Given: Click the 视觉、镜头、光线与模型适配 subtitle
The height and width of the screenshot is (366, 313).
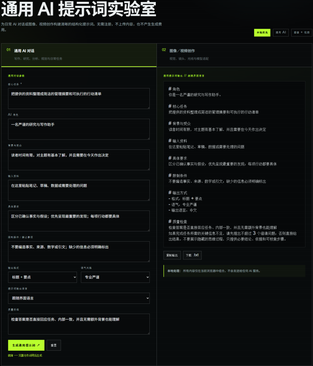Looking at the screenshot, I should coord(189,59).
